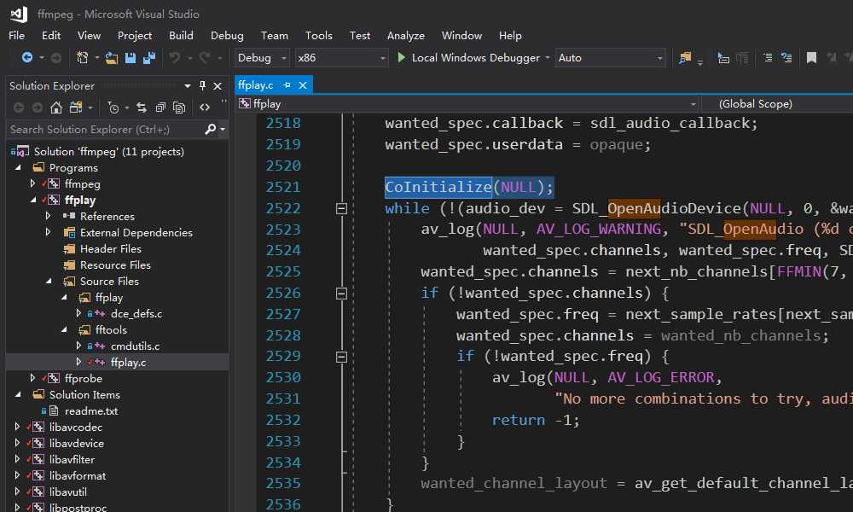Toggle a bookmark with the Bookmark icon
Screen dimensions: 853x512
811,58
